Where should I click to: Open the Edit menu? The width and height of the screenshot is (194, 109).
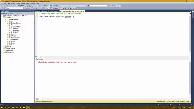[x=5, y=3]
